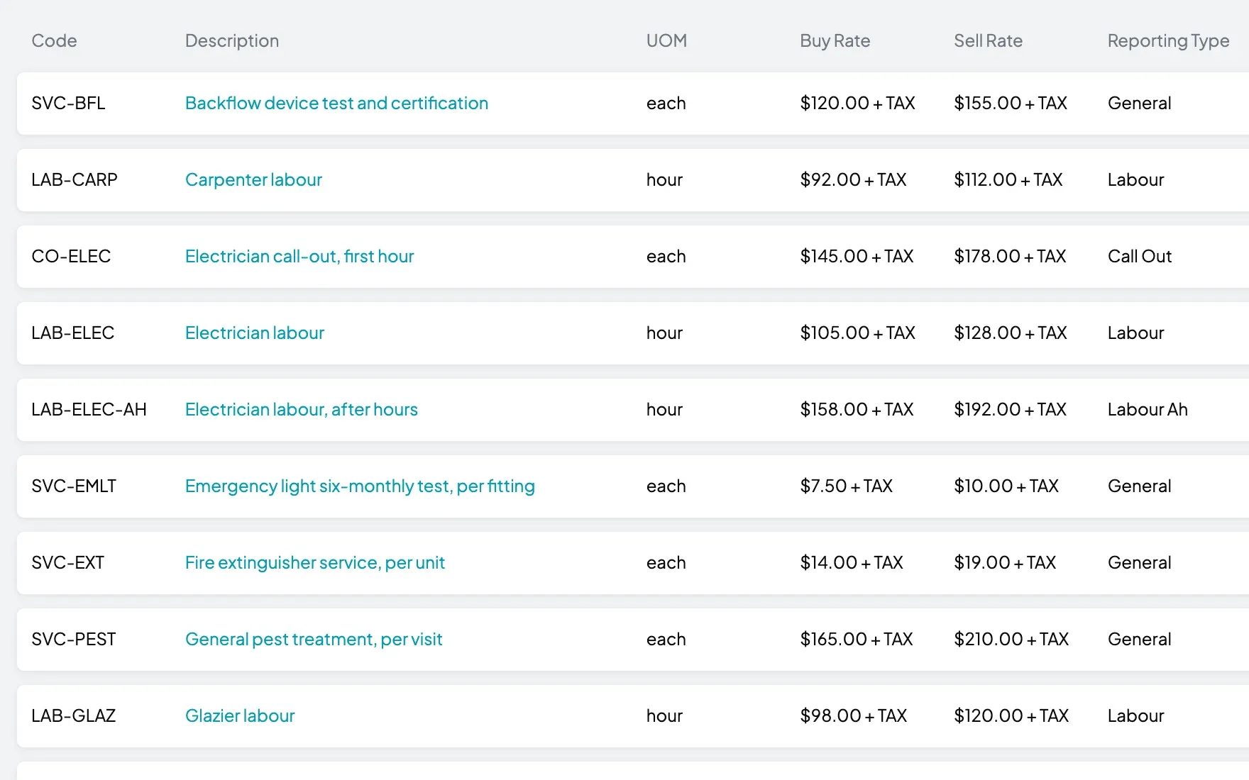Click the Buy Rate column header
The image size is (1249, 780).
pyautogui.click(x=835, y=41)
